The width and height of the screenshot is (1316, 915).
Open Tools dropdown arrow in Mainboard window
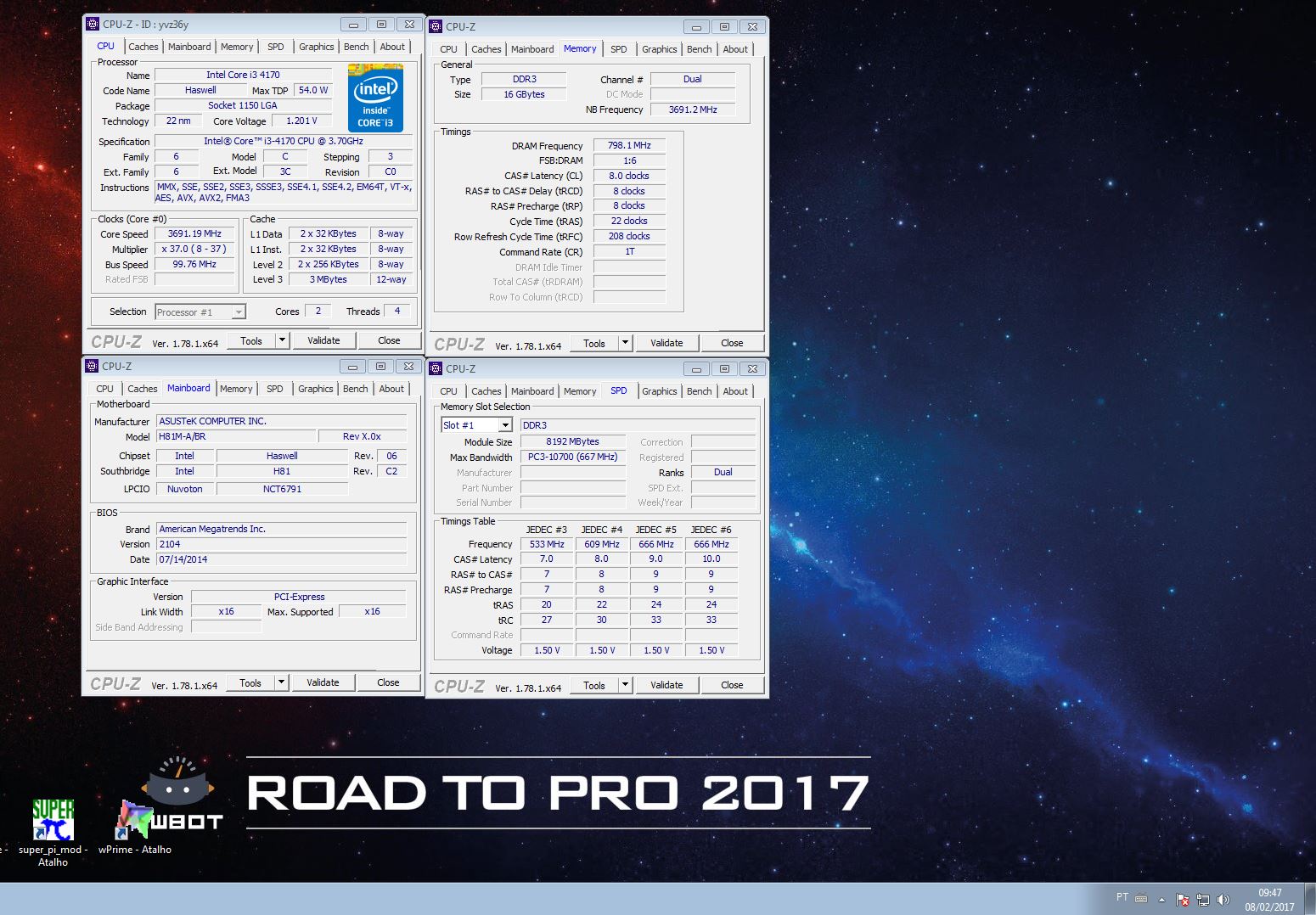[282, 682]
